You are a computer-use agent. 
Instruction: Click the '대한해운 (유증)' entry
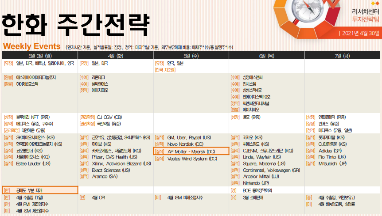click(x=33, y=130)
